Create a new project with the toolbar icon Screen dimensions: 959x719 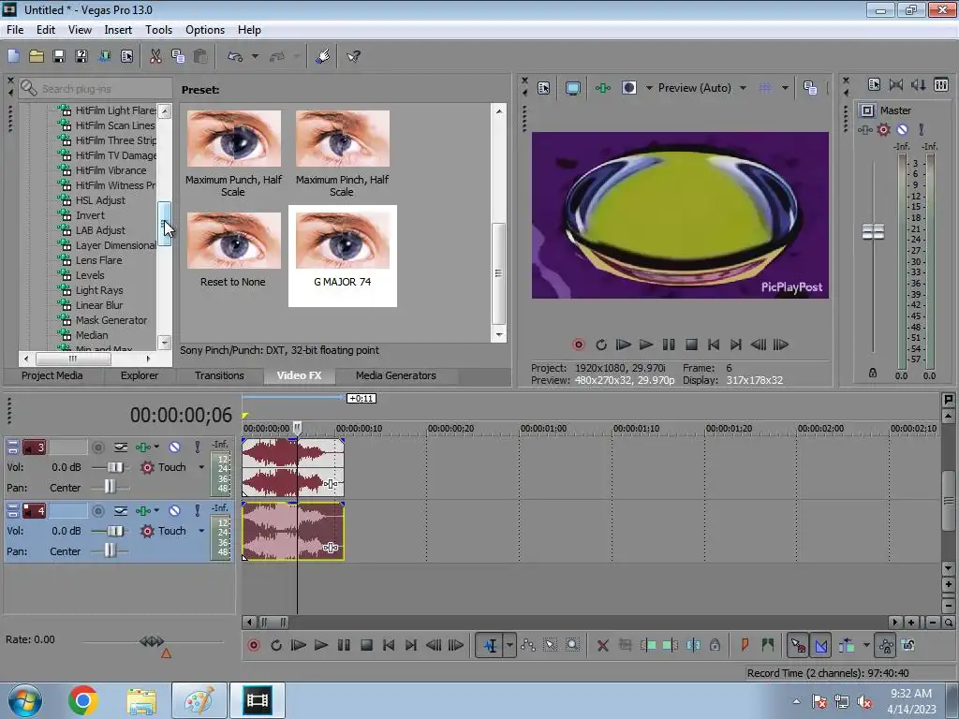pyautogui.click(x=13, y=57)
